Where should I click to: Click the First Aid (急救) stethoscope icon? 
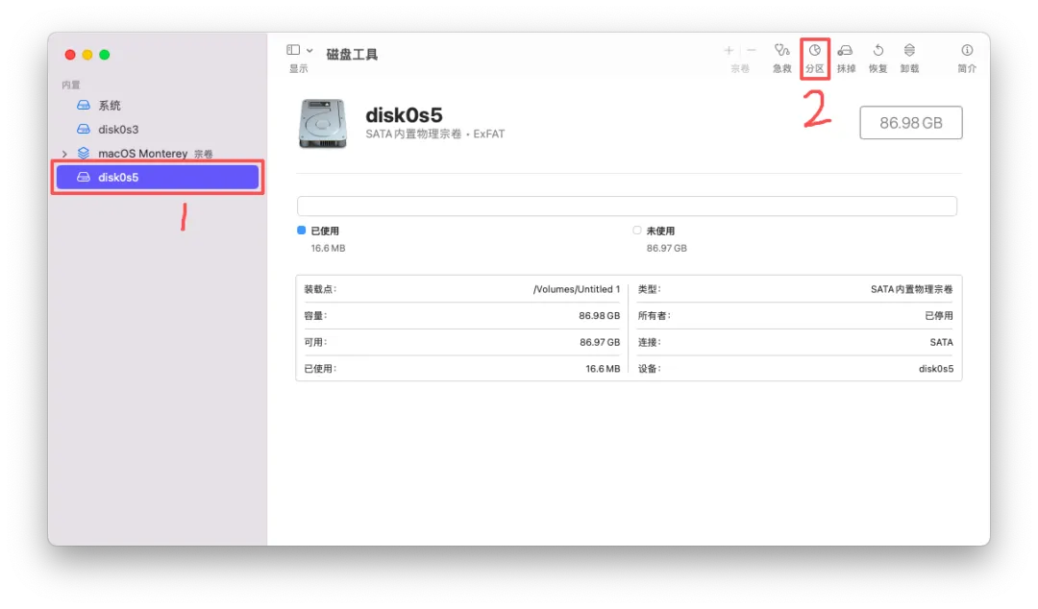click(x=781, y=50)
